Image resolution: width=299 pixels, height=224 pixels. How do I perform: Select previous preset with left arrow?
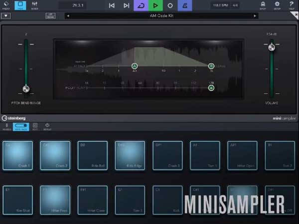tap(67, 16)
